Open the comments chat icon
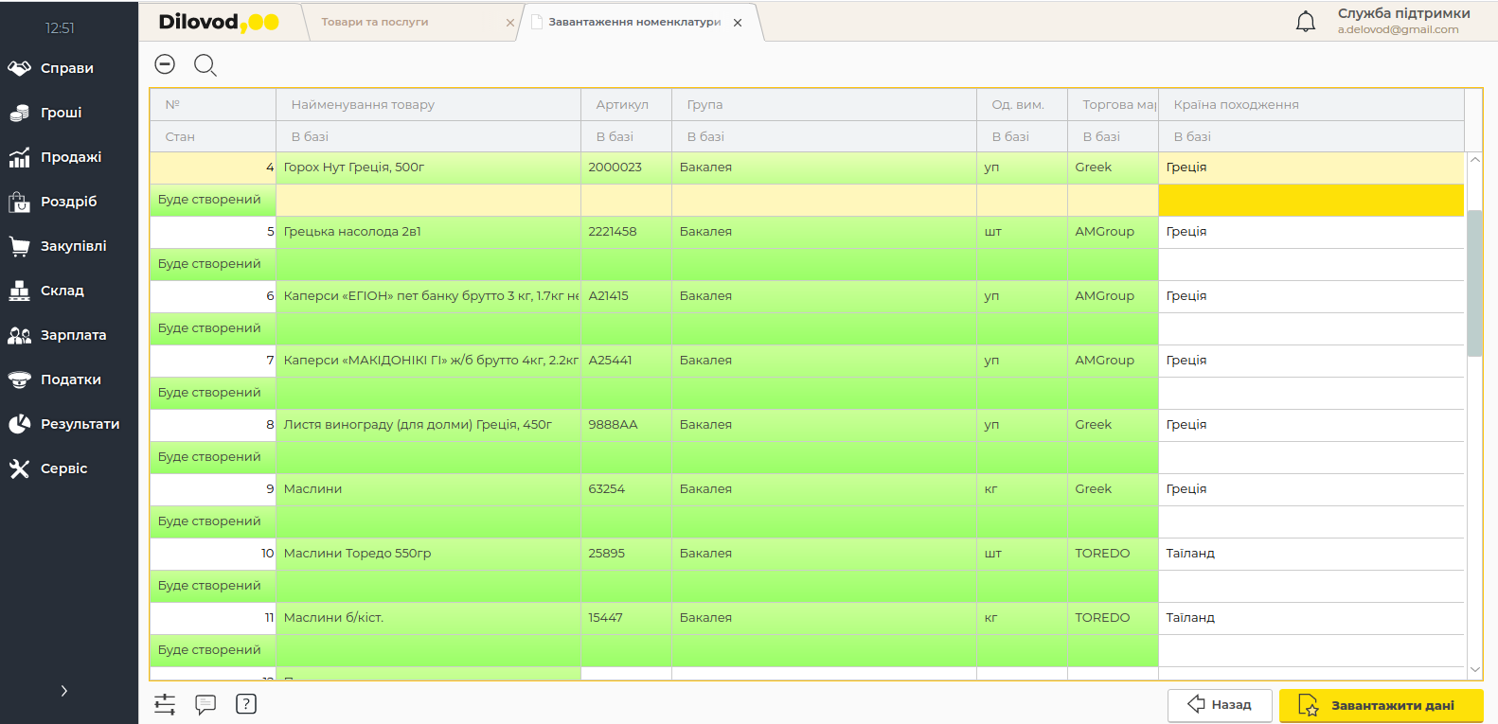 click(x=205, y=704)
